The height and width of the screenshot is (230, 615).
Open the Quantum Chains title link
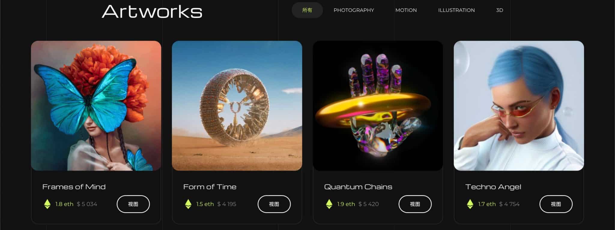coord(358,187)
